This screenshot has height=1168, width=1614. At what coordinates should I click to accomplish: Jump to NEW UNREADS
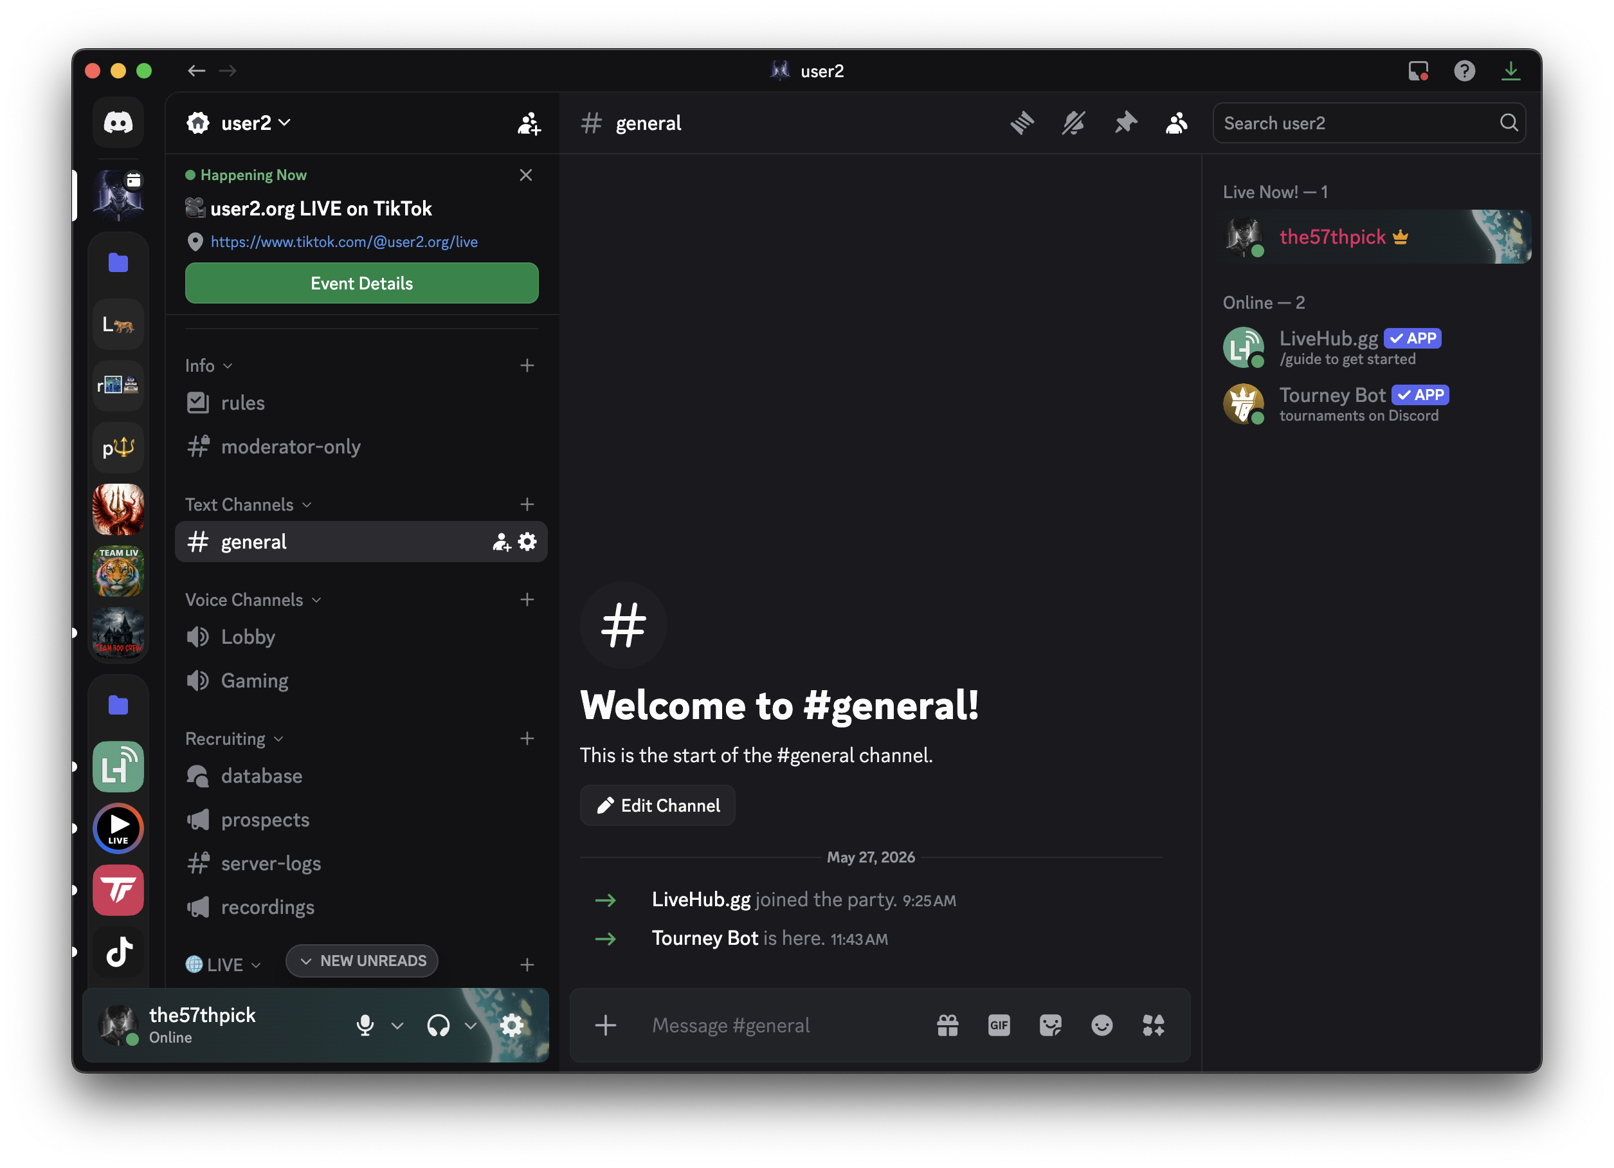(361, 961)
